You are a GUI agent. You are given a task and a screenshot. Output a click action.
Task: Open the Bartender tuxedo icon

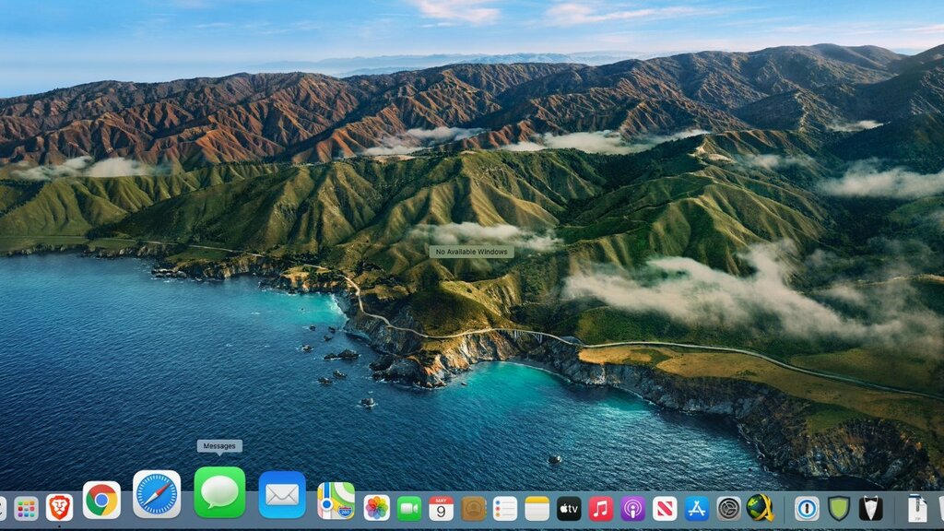click(871, 508)
